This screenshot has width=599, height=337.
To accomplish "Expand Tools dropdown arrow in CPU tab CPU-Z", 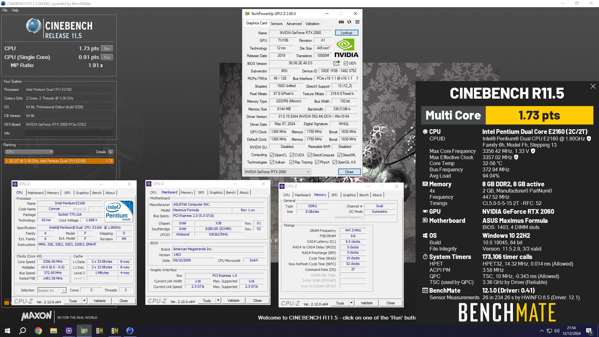I will click(84, 301).
